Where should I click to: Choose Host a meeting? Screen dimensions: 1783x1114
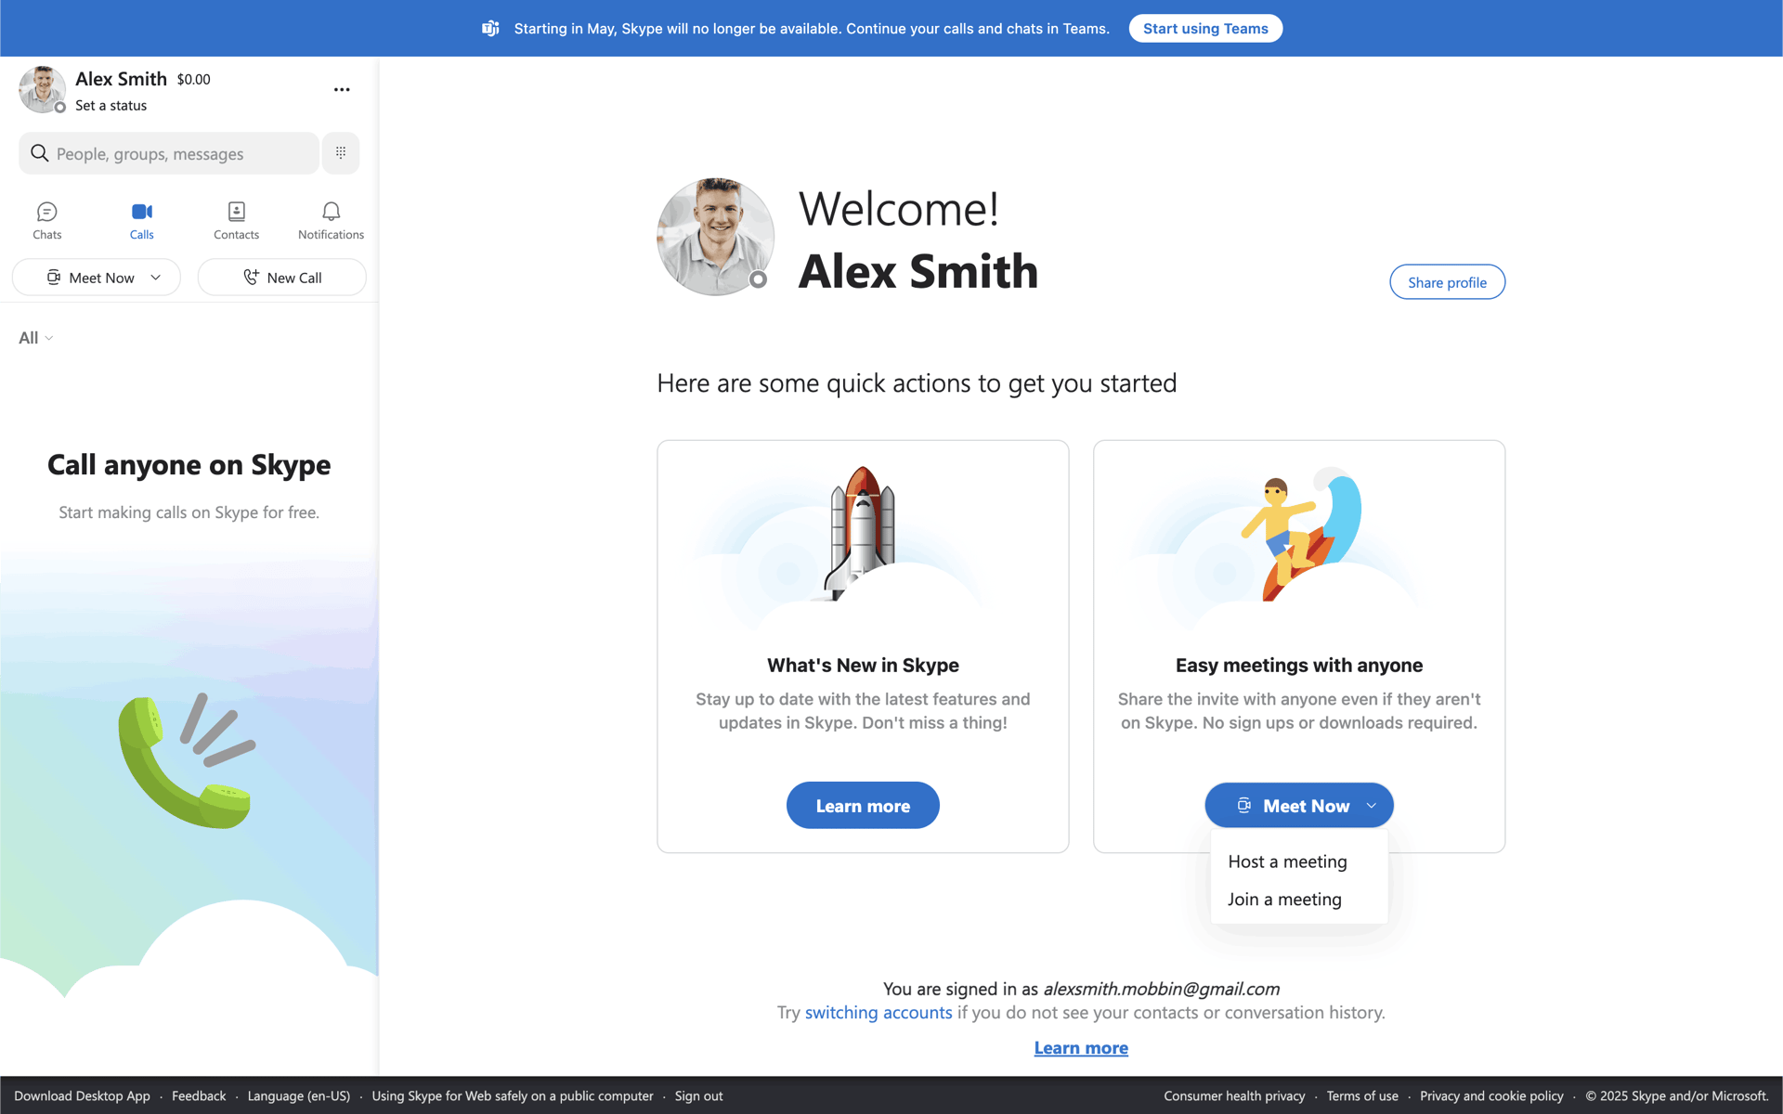pyautogui.click(x=1287, y=861)
